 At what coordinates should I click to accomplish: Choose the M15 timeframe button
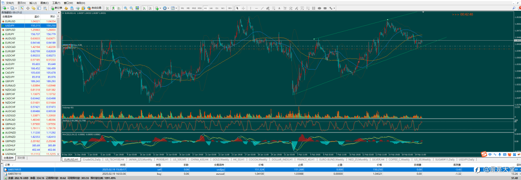pos(194,8)
